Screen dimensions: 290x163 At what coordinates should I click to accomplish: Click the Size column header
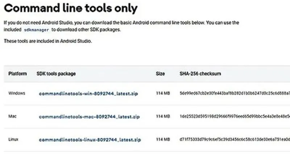pos(160,74)
